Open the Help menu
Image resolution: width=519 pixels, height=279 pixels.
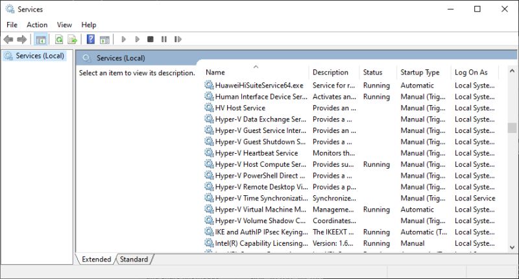pyautogui.click(x=89, y=25)
